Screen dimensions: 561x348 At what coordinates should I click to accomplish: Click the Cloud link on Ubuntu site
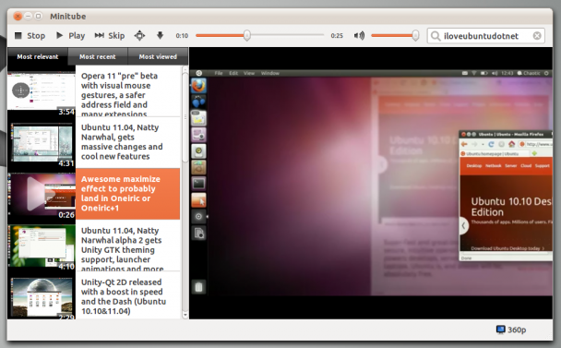(x=526, y=166)
